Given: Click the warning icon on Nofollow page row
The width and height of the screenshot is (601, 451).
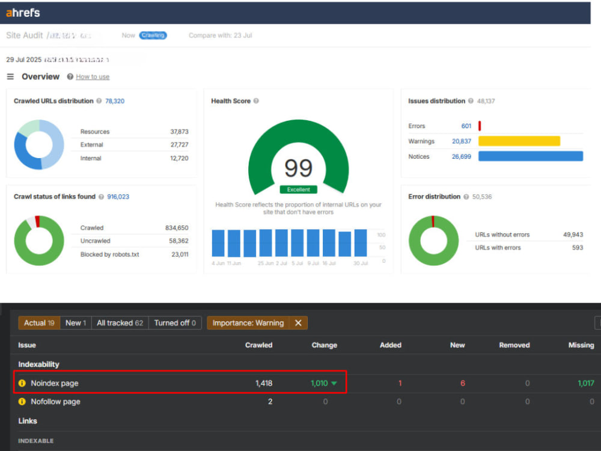Looking at the screenshot, I should 22,402.
